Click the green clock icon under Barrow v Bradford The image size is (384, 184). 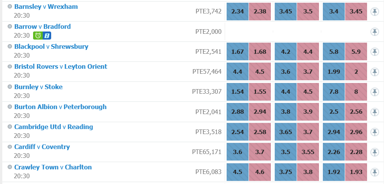point(38,36)
